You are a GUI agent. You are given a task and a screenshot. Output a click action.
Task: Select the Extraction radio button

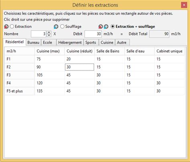(x=12, y=27)
